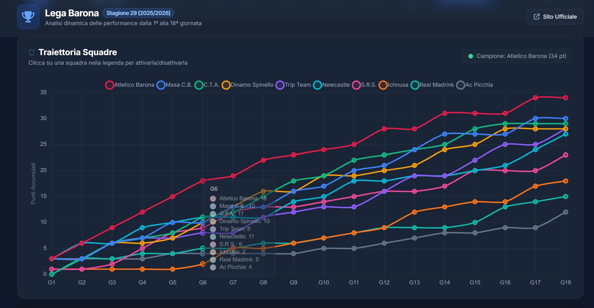This screenshot has height=308, width=594.
Task: Click the Stagione 29 (2025/2026) badge
Action: (x=138, y=13)
